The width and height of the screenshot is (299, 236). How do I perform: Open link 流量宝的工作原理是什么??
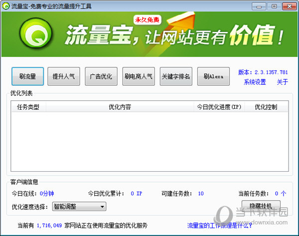point(219,226)
